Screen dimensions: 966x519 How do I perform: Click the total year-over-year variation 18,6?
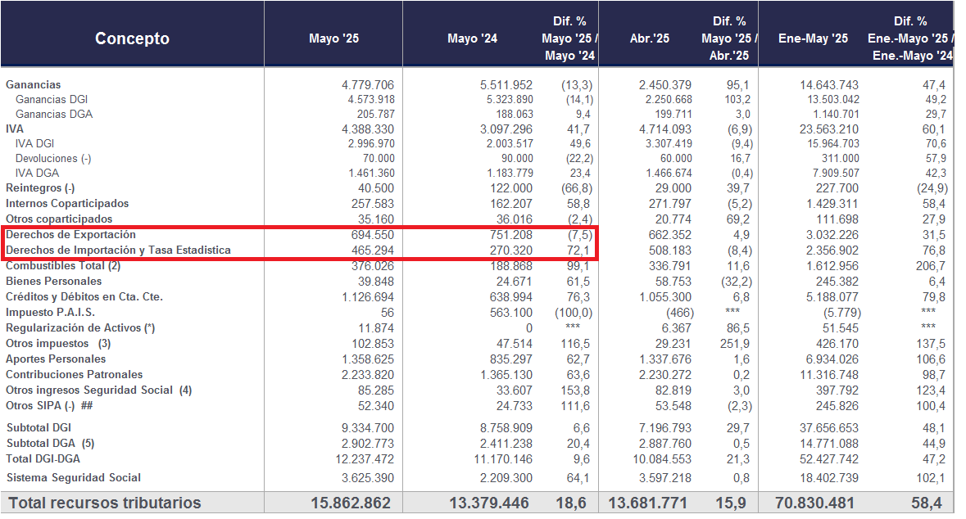click(571, 503)
